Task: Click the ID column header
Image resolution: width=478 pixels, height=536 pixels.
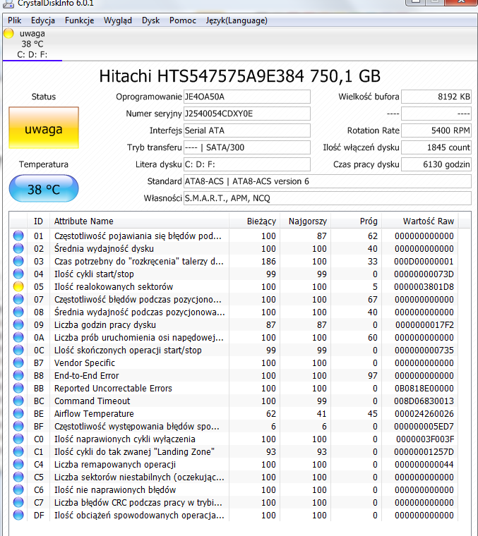Action: point(38,221)
